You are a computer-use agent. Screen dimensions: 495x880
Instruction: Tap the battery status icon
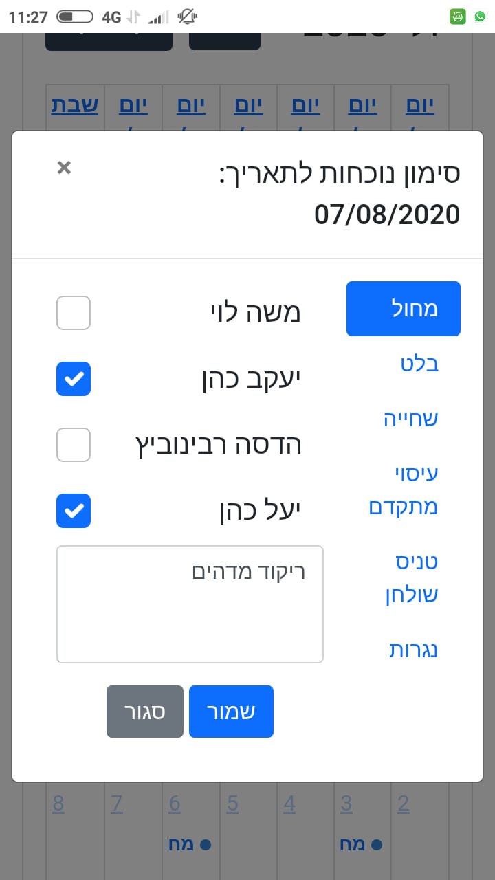pyautogui.click(x=75, y=17)
